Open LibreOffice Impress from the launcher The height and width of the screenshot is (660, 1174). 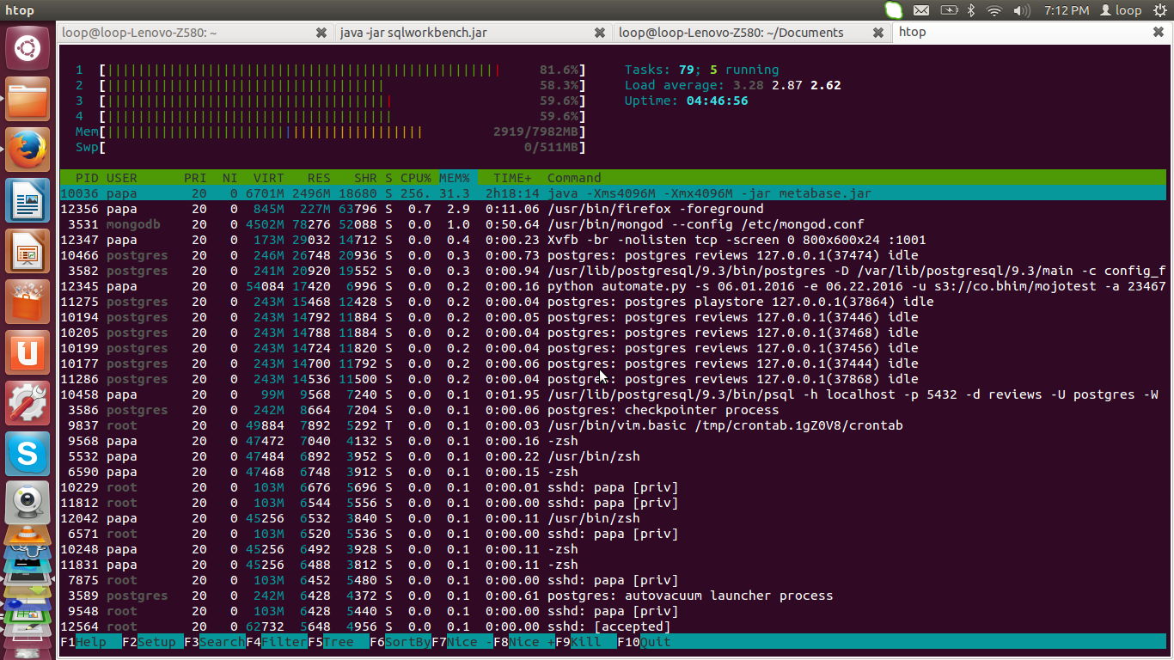pos(28,252)
